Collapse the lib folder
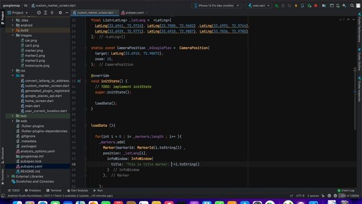The height and width of the screenshot is (204, 362). (12, 75)
